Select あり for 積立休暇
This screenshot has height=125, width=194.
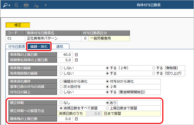coord(107,103)
